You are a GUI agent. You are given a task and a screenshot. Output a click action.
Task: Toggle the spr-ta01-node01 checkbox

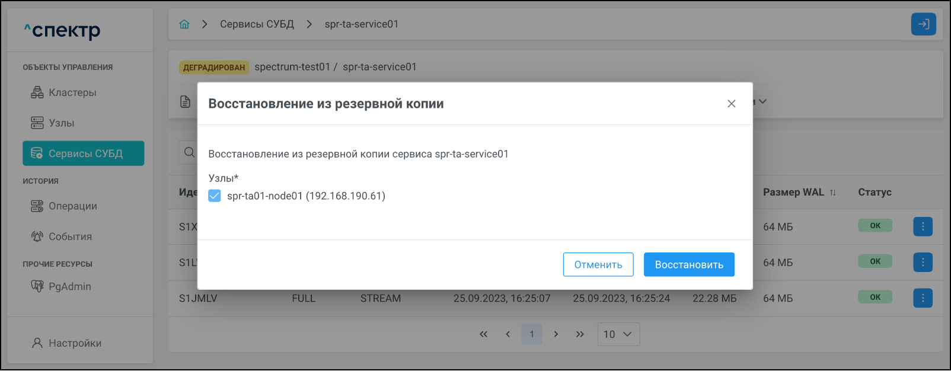tap(215, 196)
